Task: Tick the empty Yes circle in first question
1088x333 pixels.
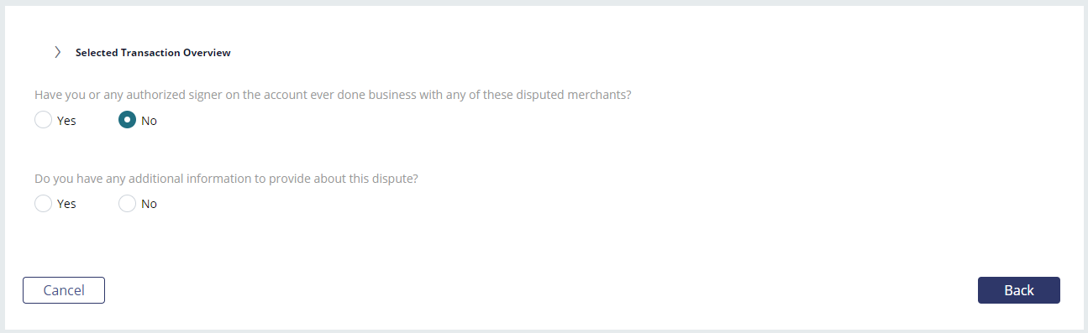Action: pyautogui.click(x=44, y=120)
